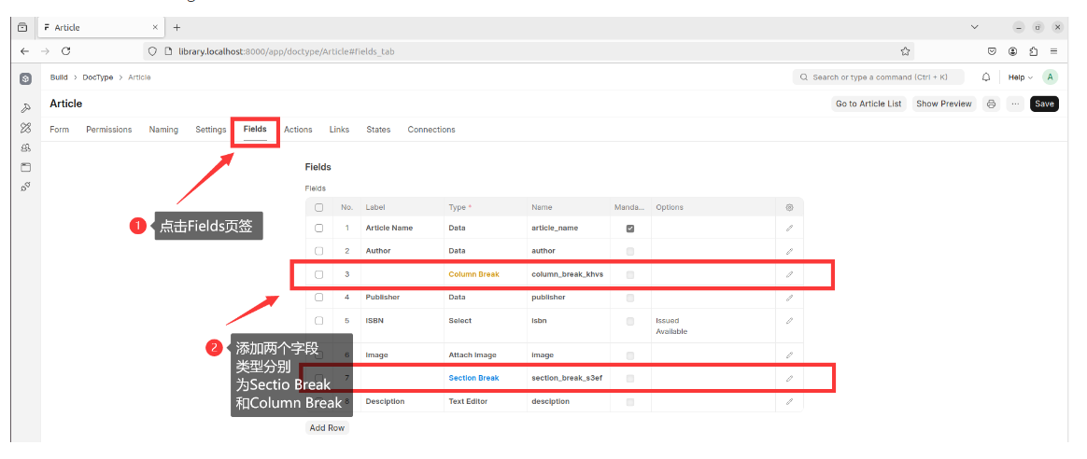Click the browser back arrow
The height and width of the screenshot is (459, 1087).
click(x=24, y=51)
